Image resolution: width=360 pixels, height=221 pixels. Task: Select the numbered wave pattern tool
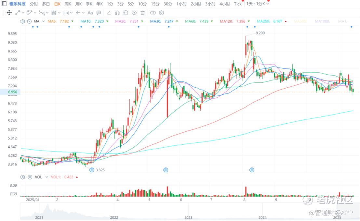point(42,13)
